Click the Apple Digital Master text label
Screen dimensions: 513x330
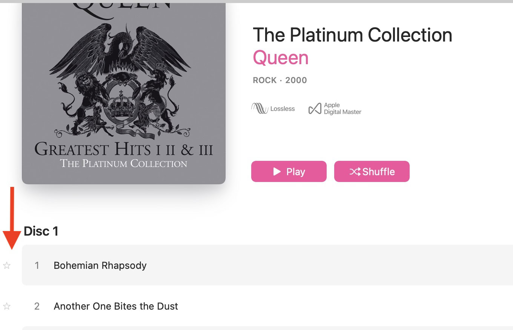click(x=342, y=109)
